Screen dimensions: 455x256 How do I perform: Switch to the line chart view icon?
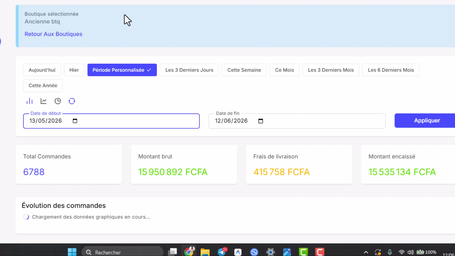click(x=44, y=101)
